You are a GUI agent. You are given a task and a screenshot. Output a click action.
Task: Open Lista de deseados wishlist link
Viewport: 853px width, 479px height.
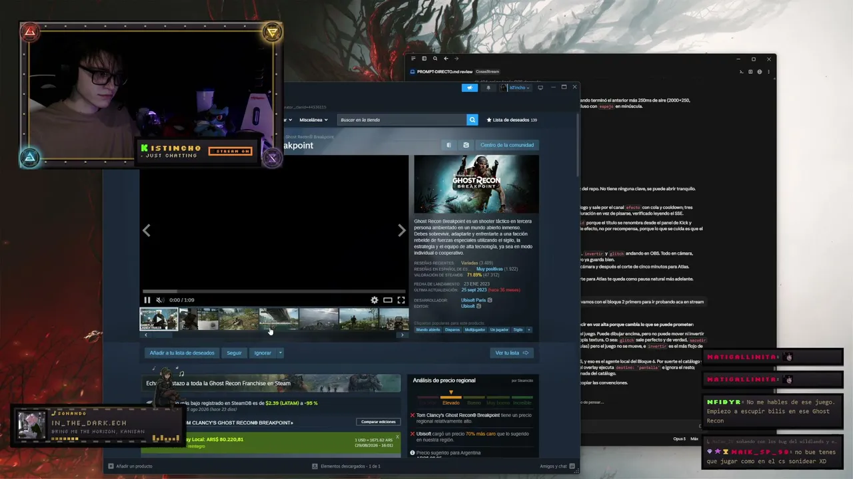(512, 120)
